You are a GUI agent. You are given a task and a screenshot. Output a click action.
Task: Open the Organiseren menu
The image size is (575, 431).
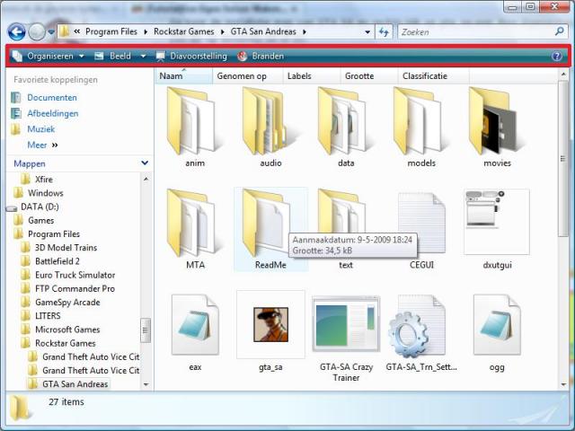tap(49, 56)
